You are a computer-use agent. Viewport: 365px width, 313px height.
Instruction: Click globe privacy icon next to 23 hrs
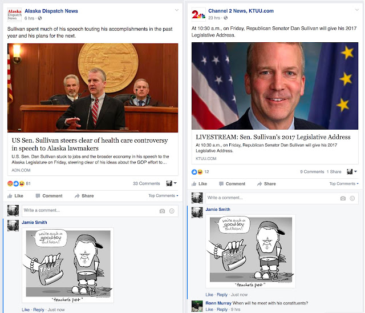[x=226, y=18]
